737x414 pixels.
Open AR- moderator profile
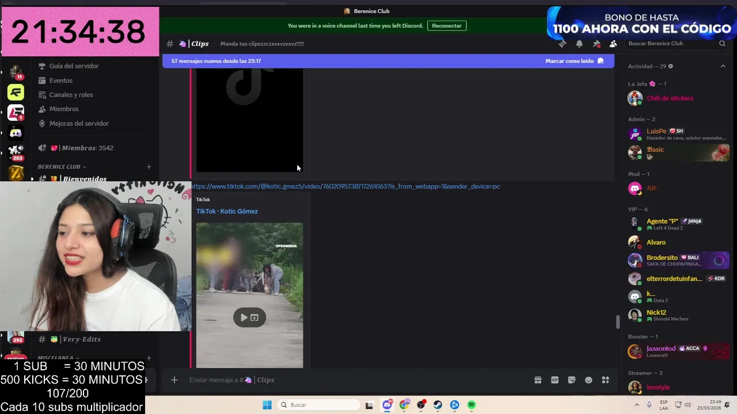click(678, 188)
